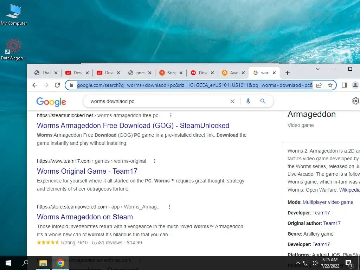Open File Explorer from the taskbar

[x=43, y=263]
